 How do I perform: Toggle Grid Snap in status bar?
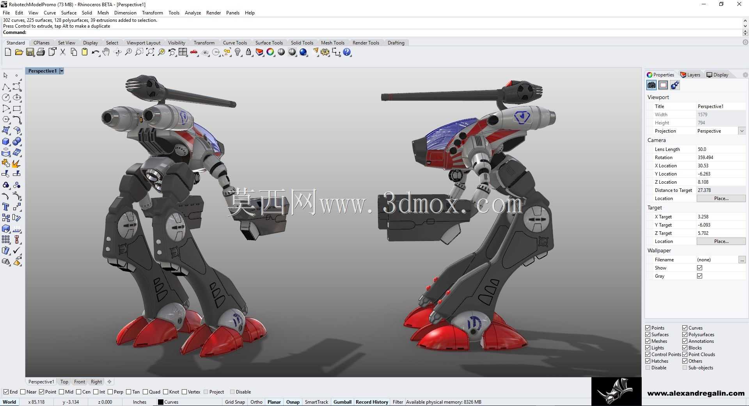click(x=235, y=402)
